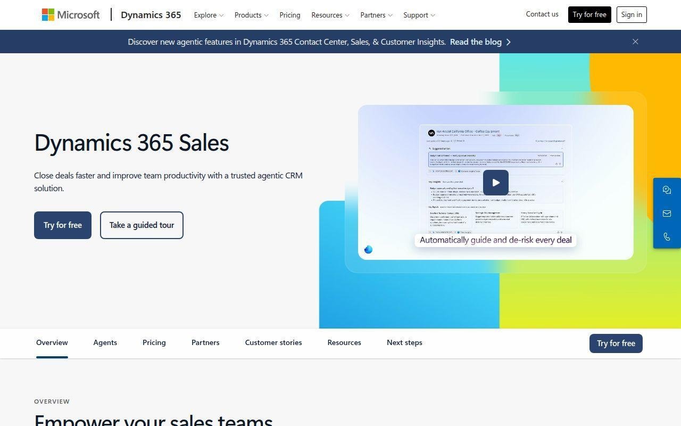Click the email envelope side icon
This screenshot has height=426, width=681.
point(667,214)
